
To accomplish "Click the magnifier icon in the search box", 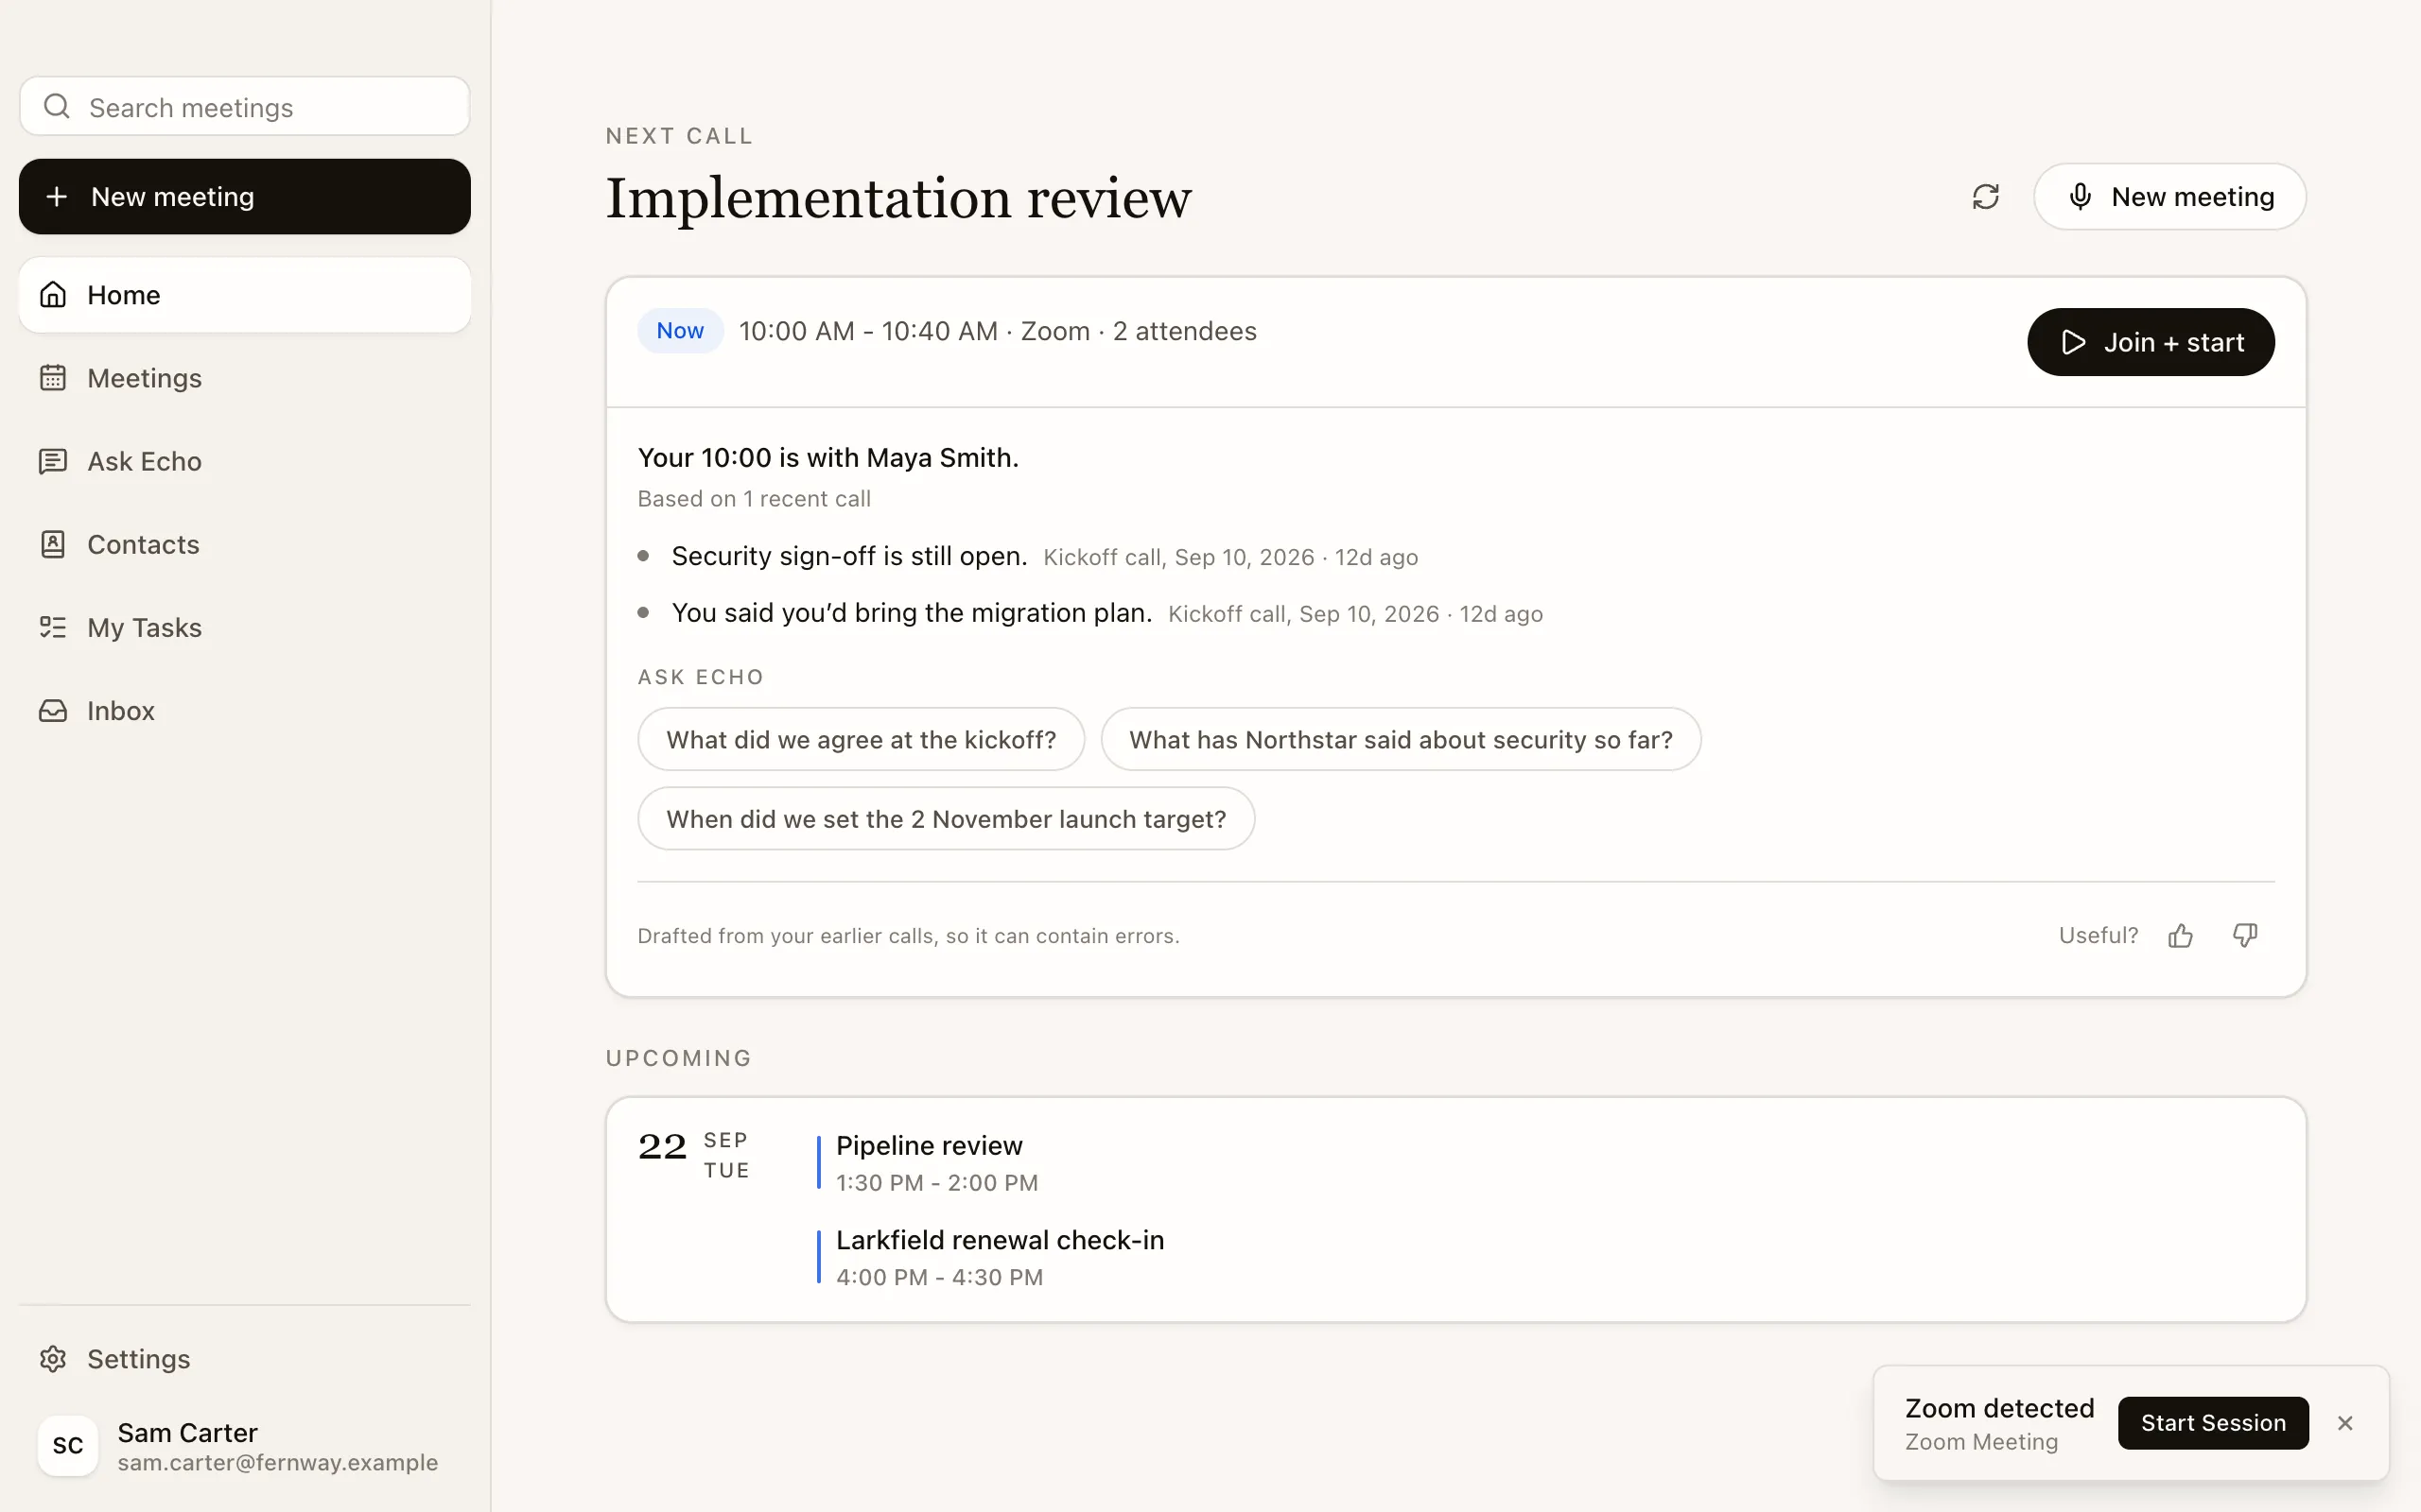I will pos(57,106).
